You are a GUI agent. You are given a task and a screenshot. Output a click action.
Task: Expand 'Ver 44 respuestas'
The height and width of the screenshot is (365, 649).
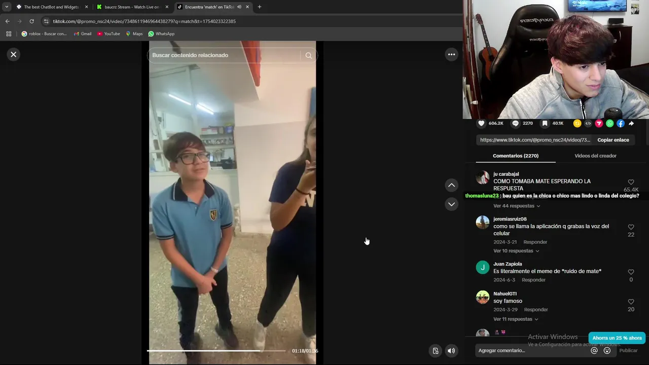point(517,206)
